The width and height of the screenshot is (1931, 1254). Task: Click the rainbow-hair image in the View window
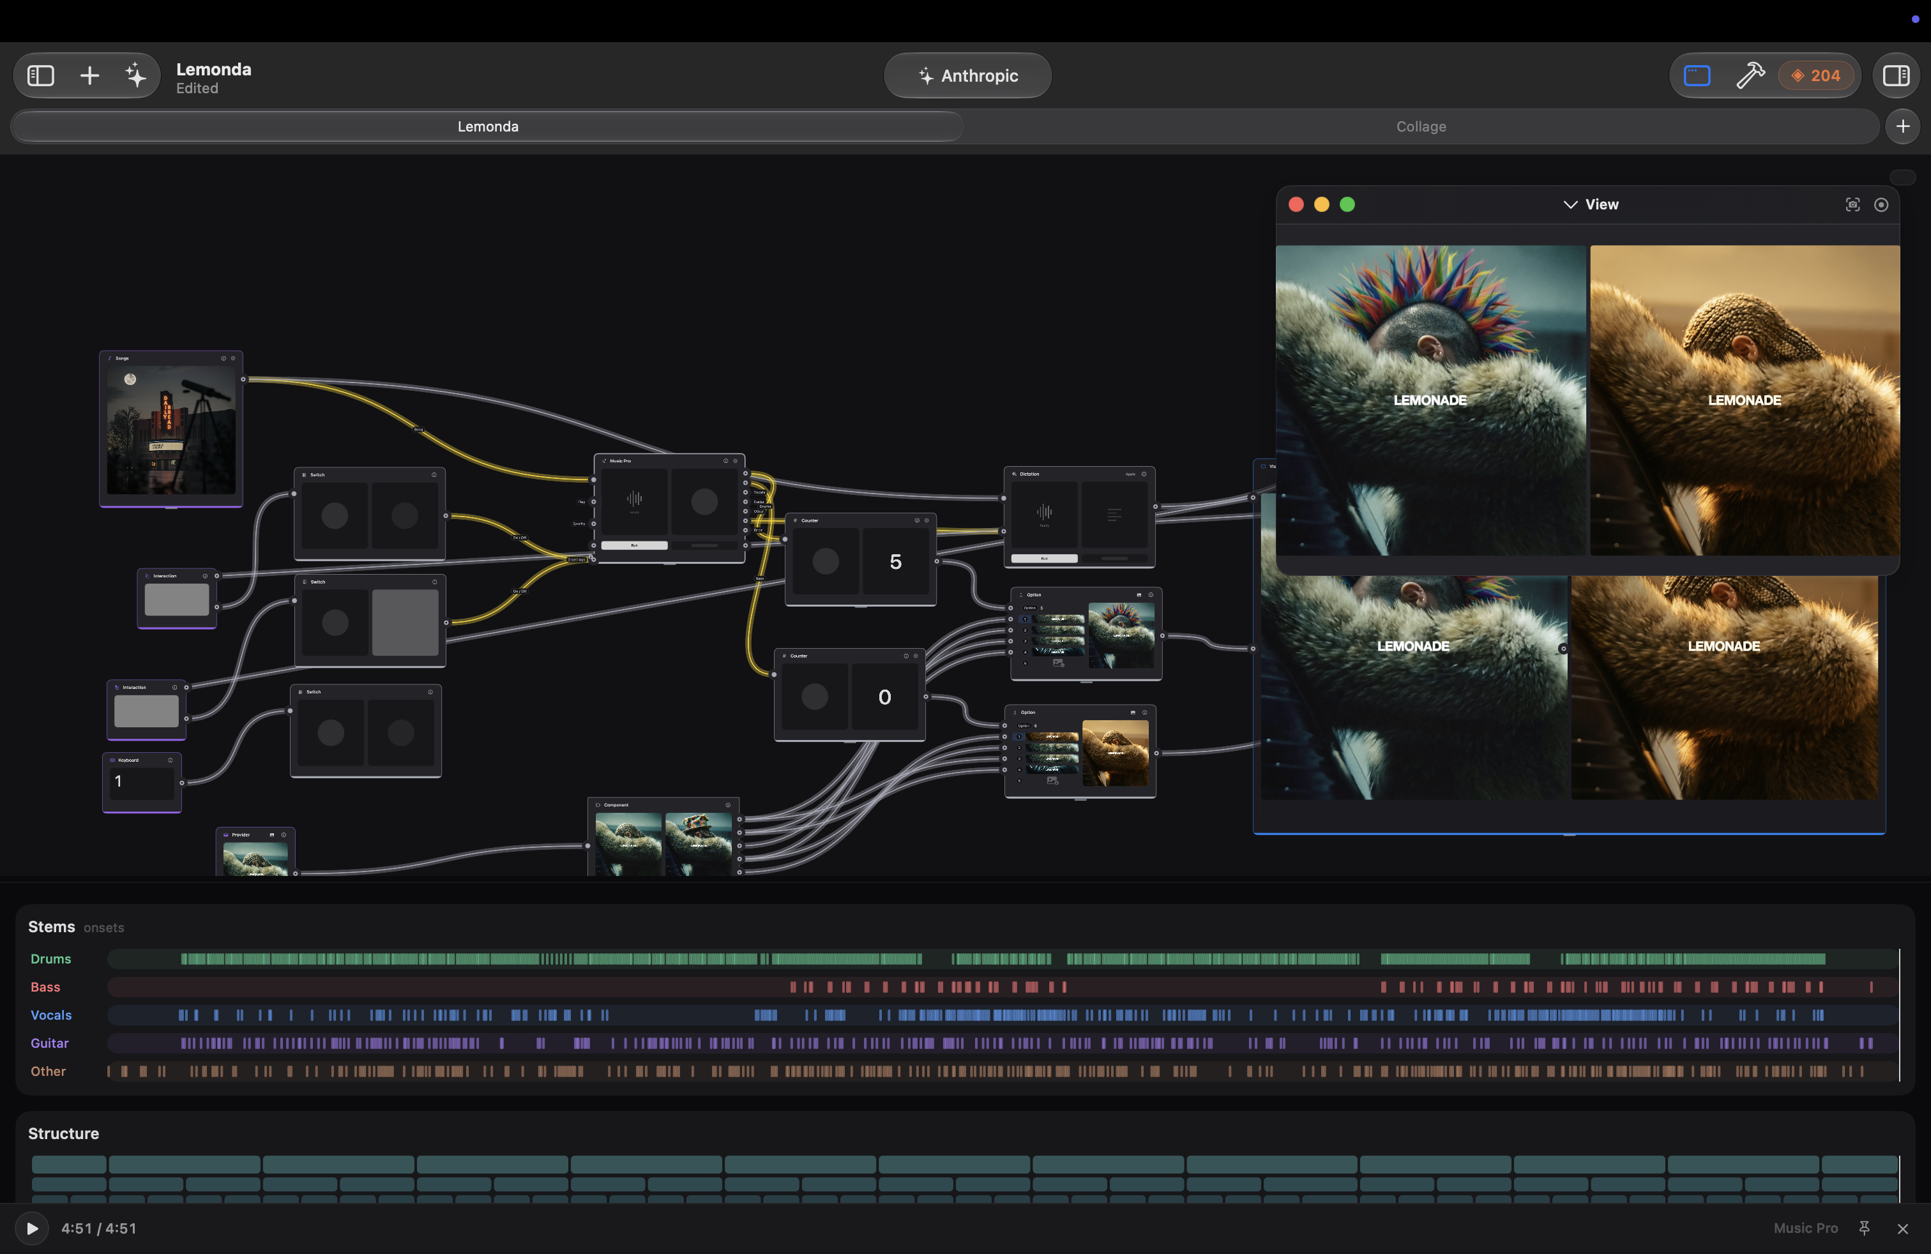(1430, 401)
